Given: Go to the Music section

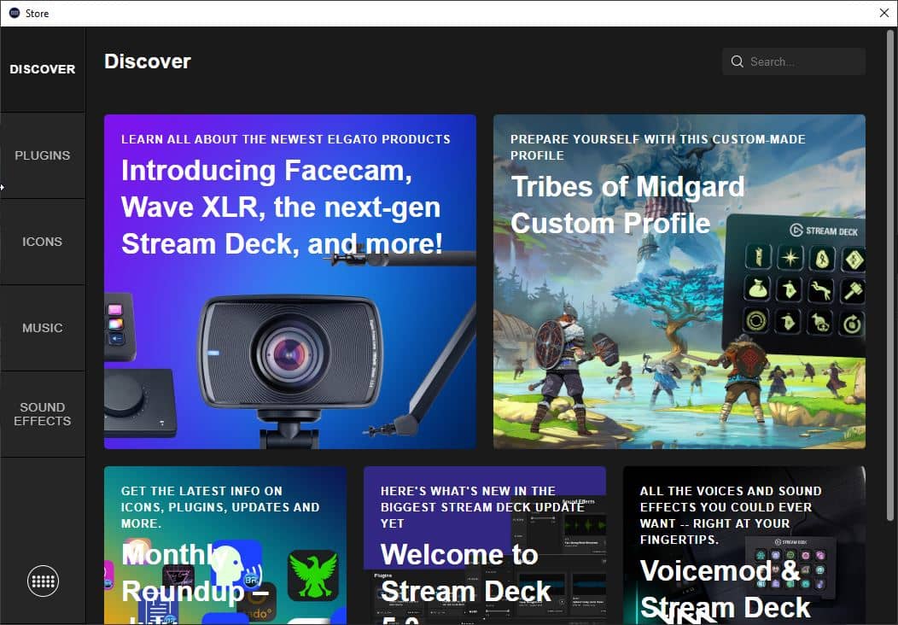Looking at the screenshot, I should [43, 328].
